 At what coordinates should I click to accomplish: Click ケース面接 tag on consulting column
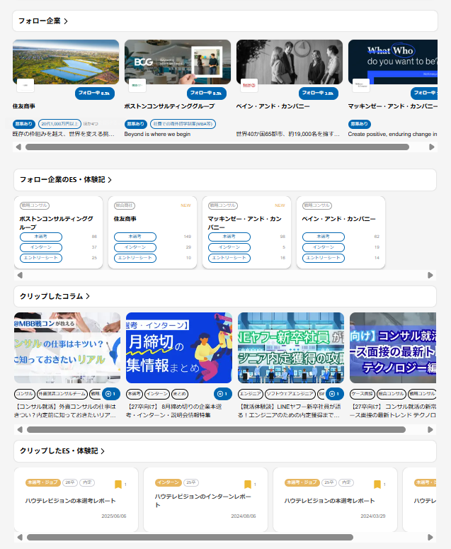(x=362, y=394)
